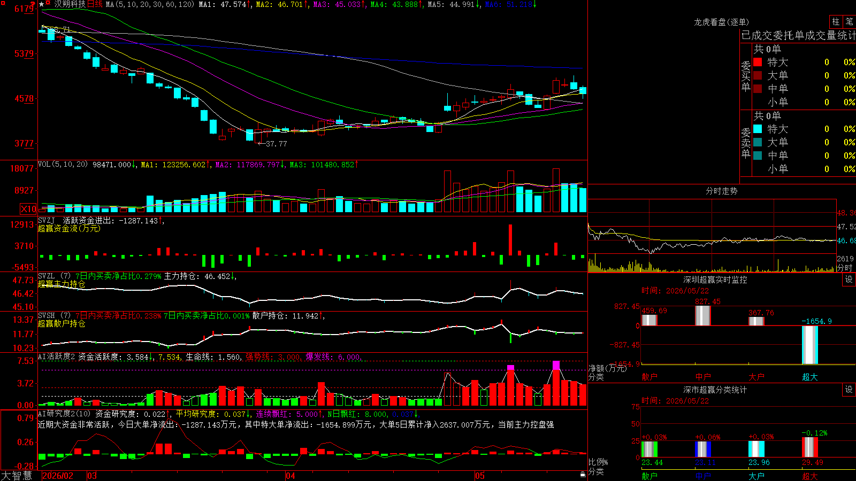Click the 大智慧 logo
The image size is (856, 481).
point(17,476)
